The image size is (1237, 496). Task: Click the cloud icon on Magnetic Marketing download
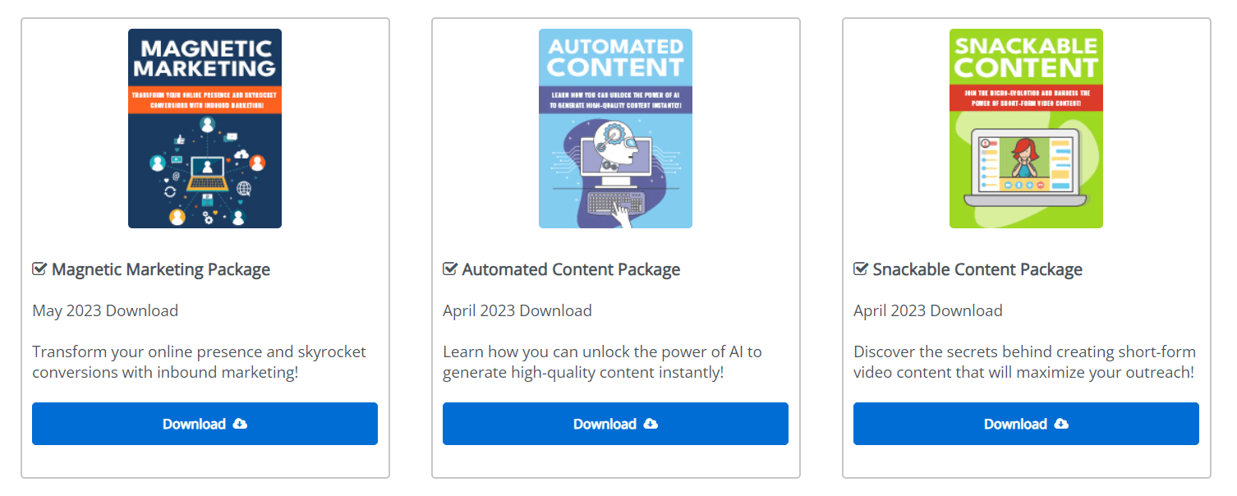click(240, 424)
